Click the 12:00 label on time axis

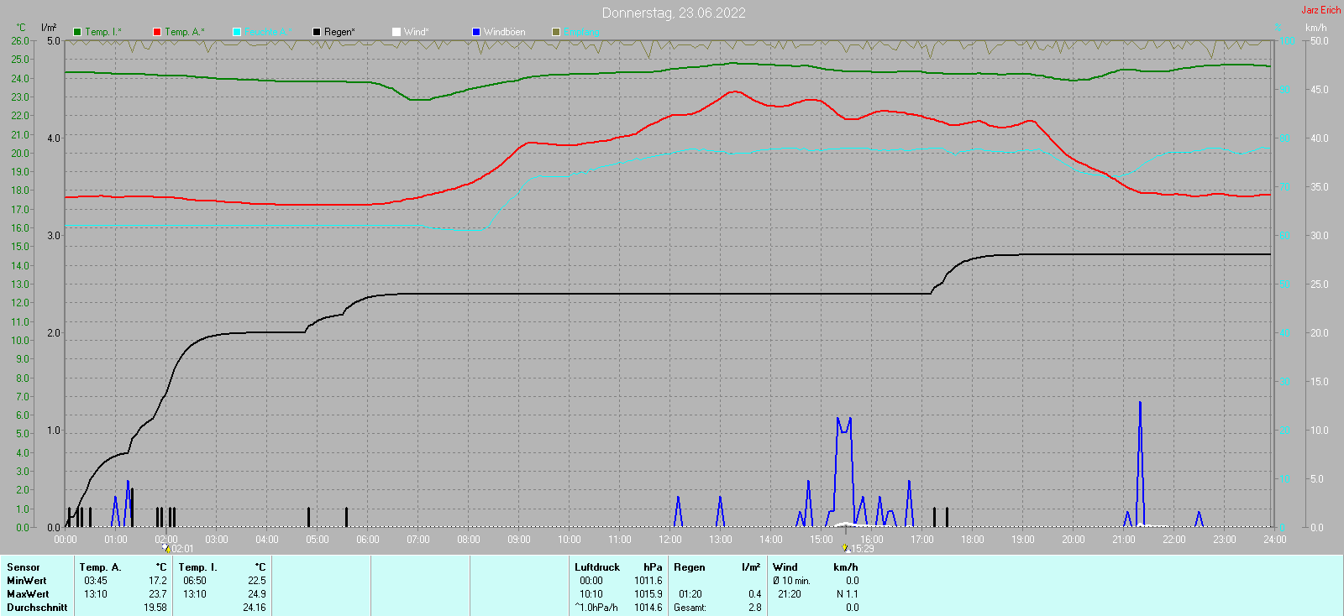pyautogui.click(x=670, y=540)
